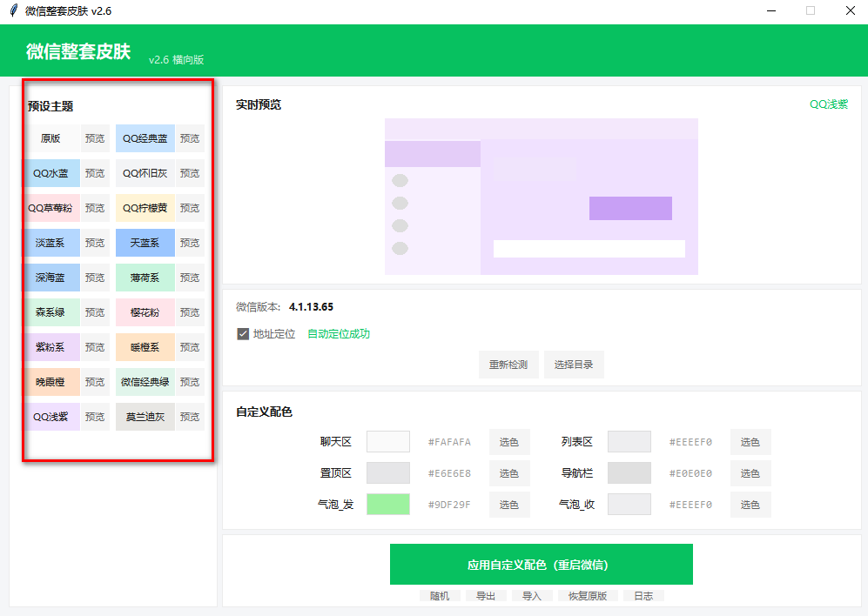Screen dimensions: 868x616
Task: Open 选色 picker for 列表区
Action: coord(750,442)
